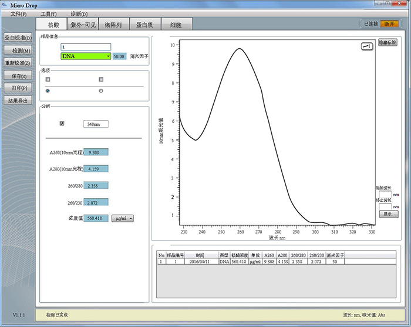
Task: Start measurement with 检测(M) button
Action: pos(18,50)
